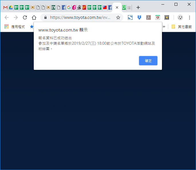Switch to the Taiwan flag tab
Image resolution: width=196 pixels, height=170 pixels.
click(x=105, y=8)
